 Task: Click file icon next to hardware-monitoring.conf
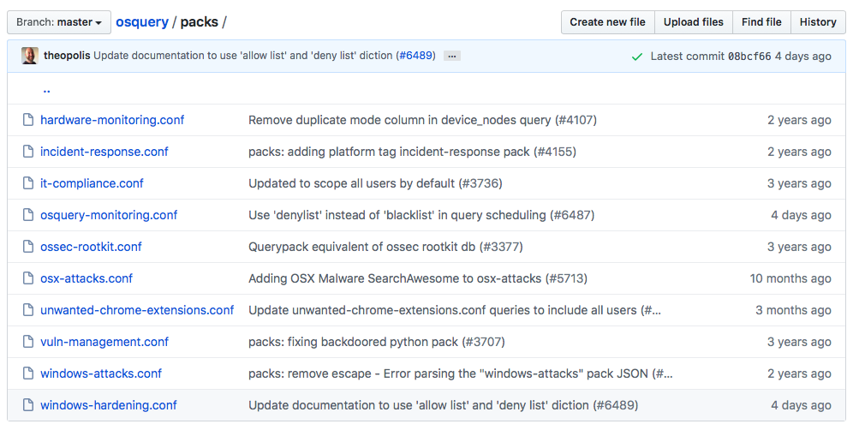(x=28, y=120)
